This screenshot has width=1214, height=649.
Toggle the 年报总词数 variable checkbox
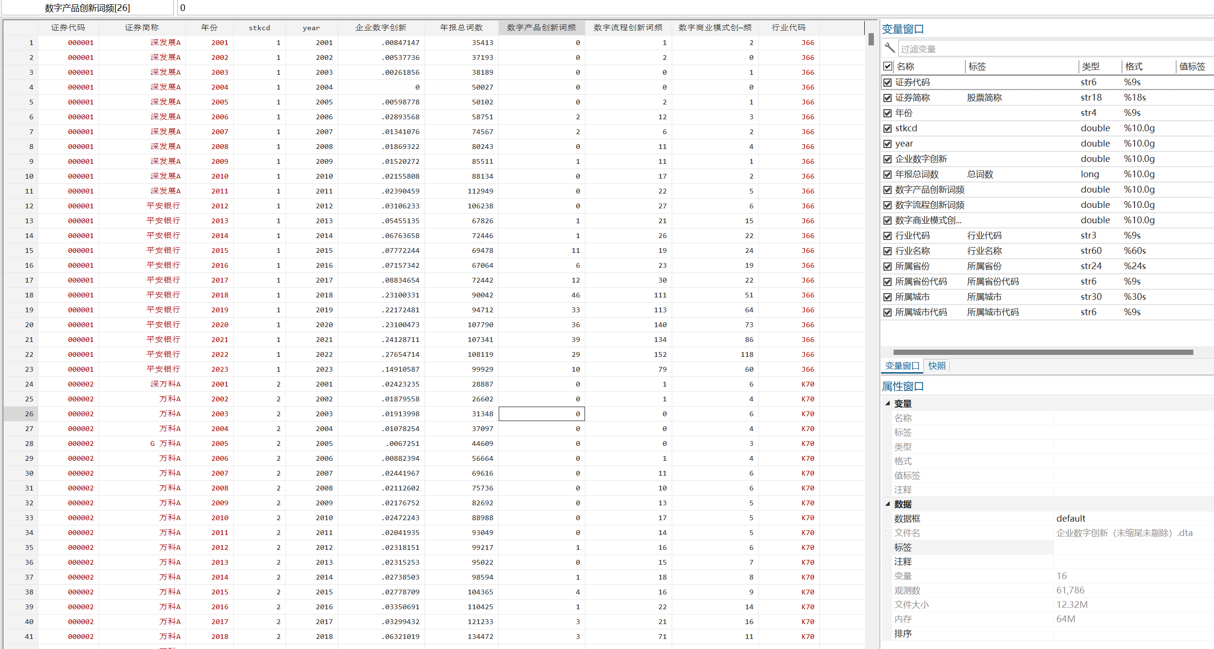[x=887, y=174]
